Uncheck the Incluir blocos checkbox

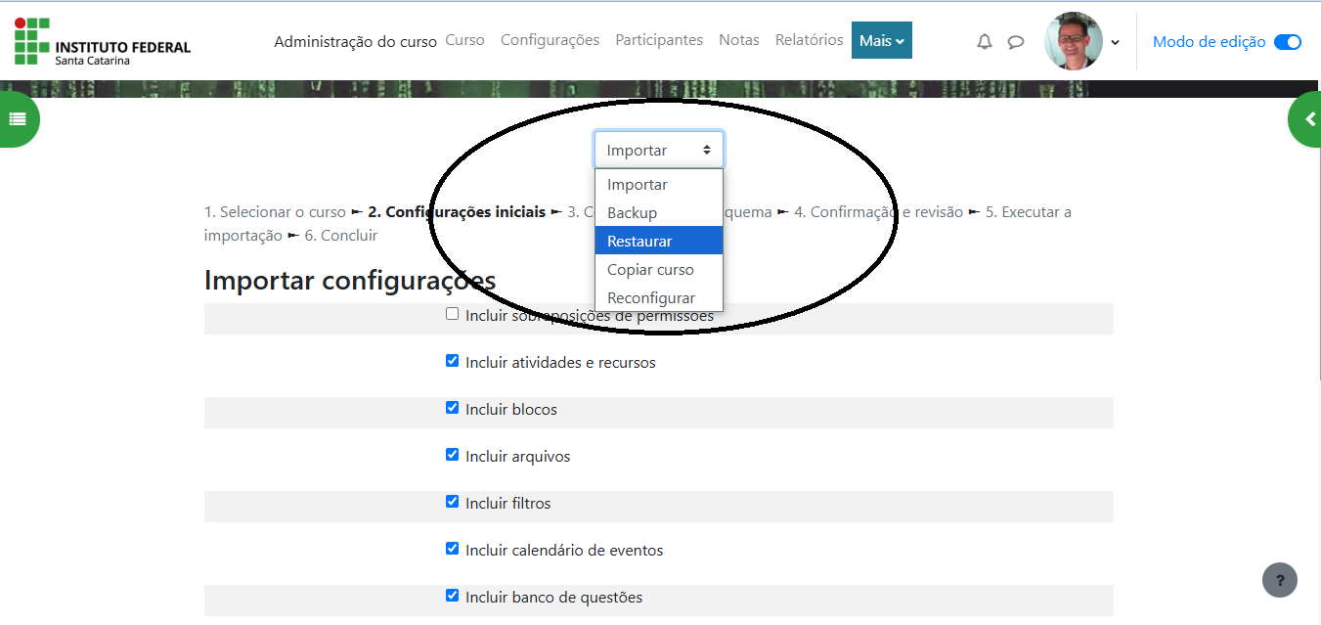point(452,408)
